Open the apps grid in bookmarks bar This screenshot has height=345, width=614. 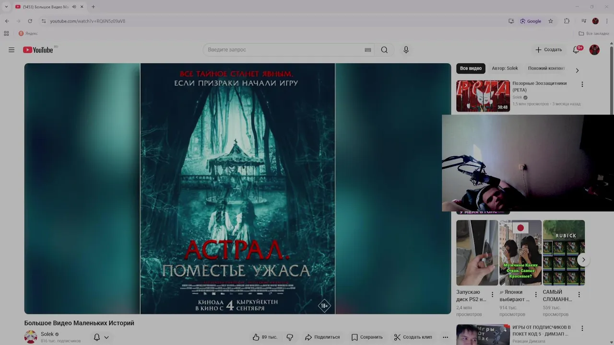tap(6, 34)
